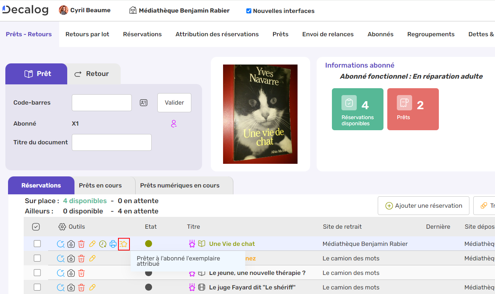Open the Prêts numériques en cours tab
This screenshot has width=495, height=294.
[180, 185]
